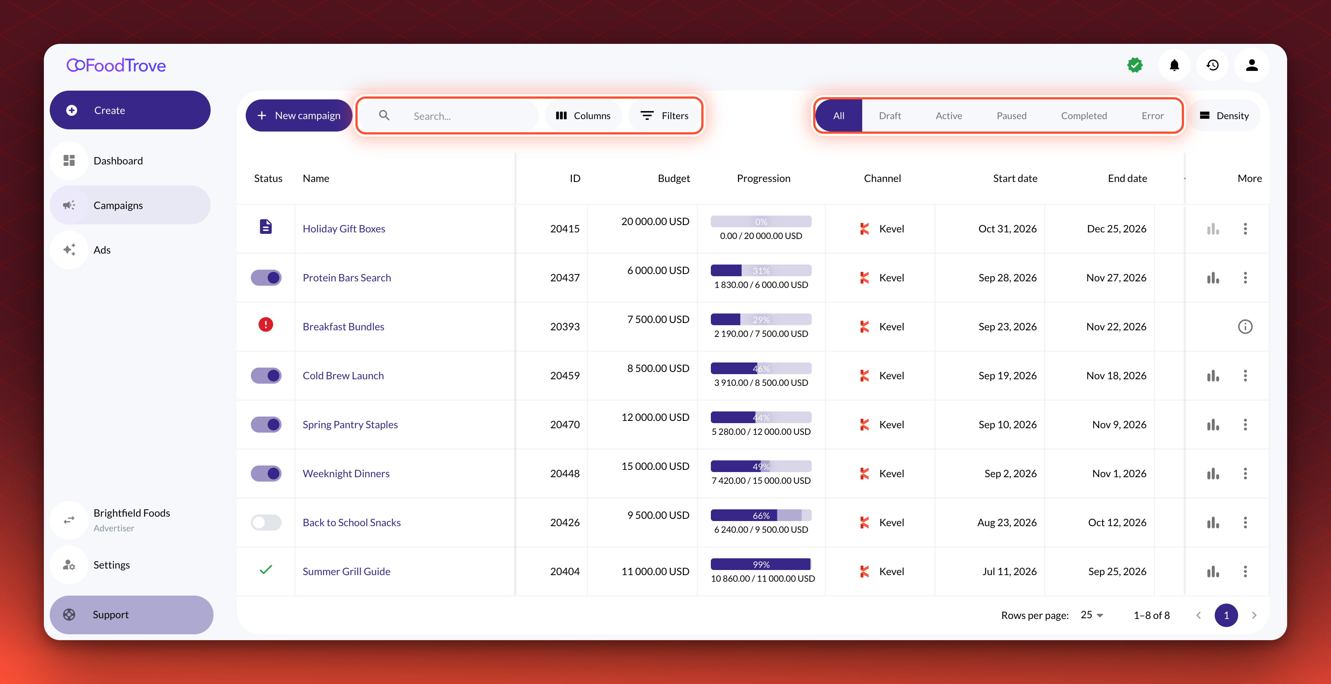The width and height of the screenshot is (1331, 684).
Task: Toggle off the Protein Bars Search campaign
Action: coord(266,278)
